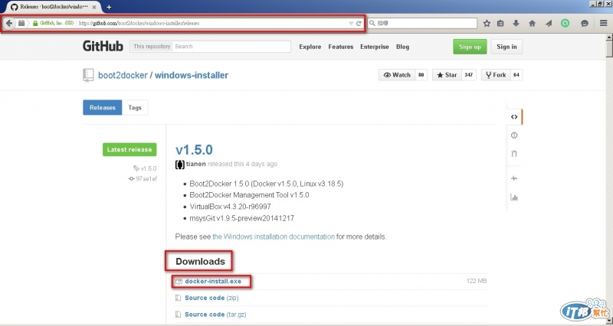Screen dimensions: 613x326
Task: Open the Features menu item
Action: pos(341,47)
